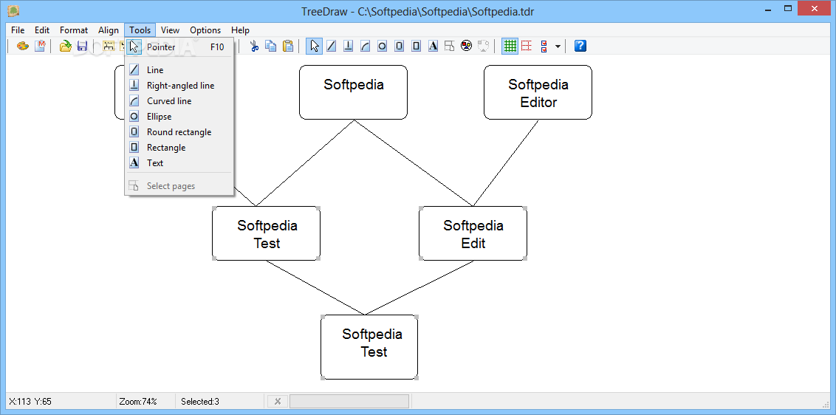Select the Rectangle tool in the toolbar
Screen dimensions: 836x415
416,46
